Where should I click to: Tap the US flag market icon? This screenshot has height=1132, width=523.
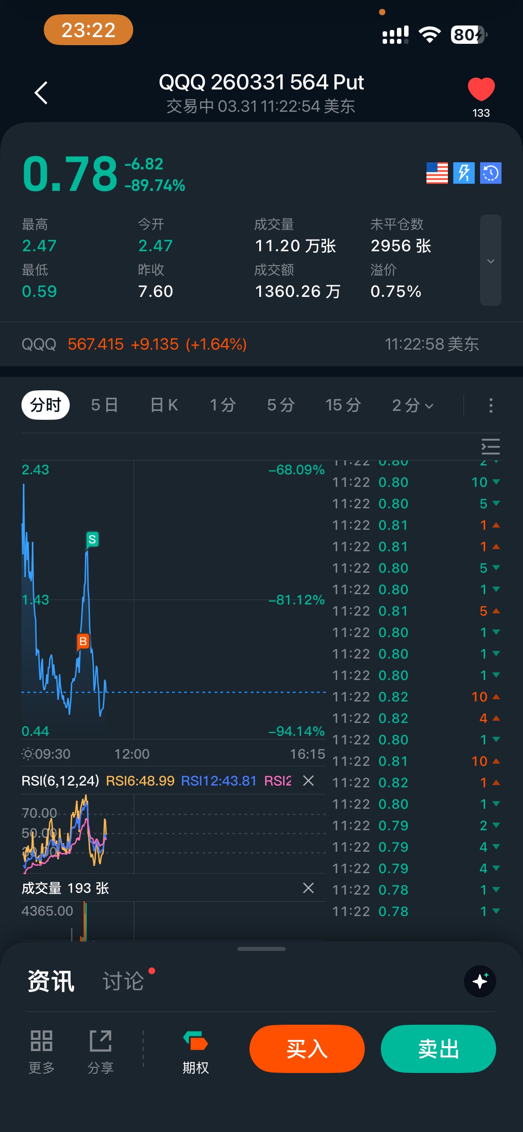pos(437,173)
